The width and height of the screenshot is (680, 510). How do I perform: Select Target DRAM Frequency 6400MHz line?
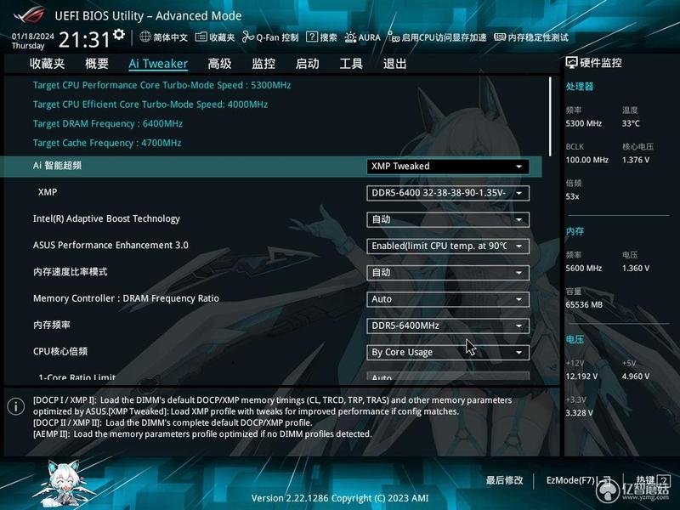108,123
